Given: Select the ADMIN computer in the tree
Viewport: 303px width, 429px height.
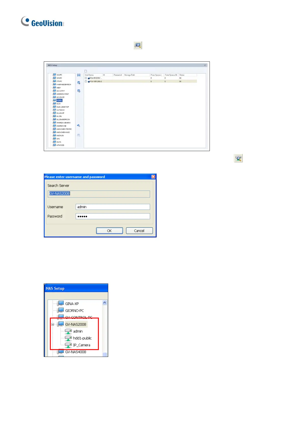Looking at the screenshot, I should point(59,101).
